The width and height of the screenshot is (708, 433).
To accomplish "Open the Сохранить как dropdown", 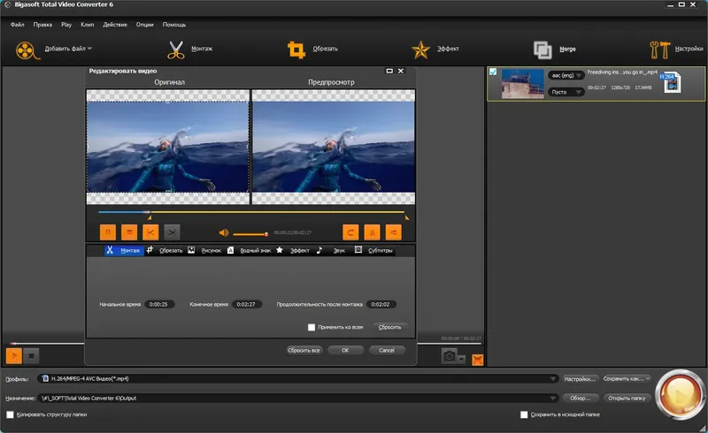I will 627,379.
